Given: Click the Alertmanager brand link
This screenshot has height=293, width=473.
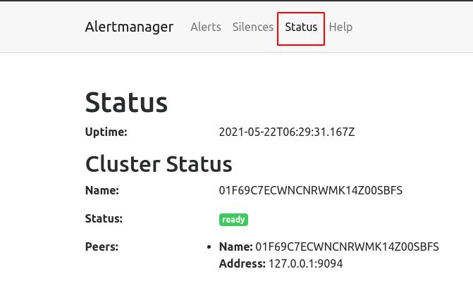Looking at the screenshot, I should click(129, 27).
